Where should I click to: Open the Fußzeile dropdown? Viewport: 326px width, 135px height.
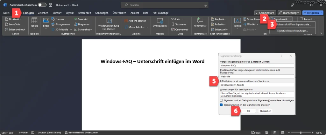[218, 24]
